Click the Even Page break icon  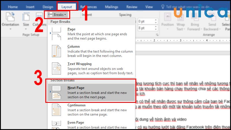click(x=56, y=125)
